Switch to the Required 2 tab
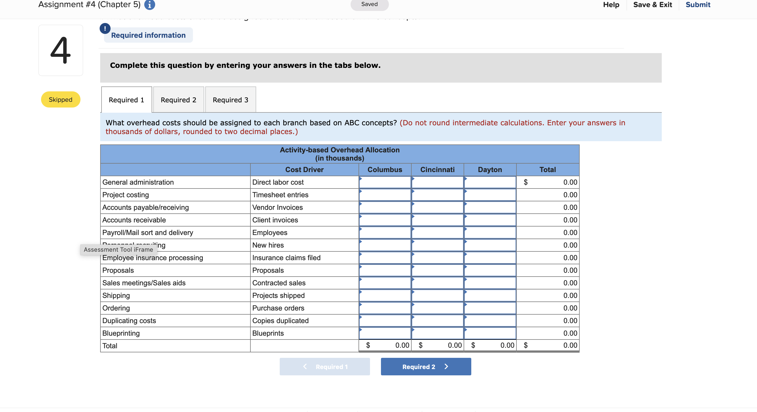The width and height of the screenshot is (757, 412). click(178, 100)
